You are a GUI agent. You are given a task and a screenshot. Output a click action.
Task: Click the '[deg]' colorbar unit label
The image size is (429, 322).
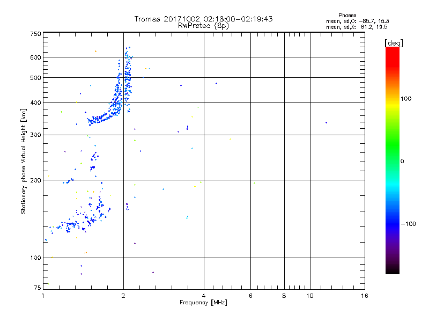tap(394, 43)
